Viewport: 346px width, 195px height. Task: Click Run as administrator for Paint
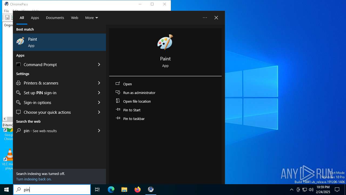(139, 93)
